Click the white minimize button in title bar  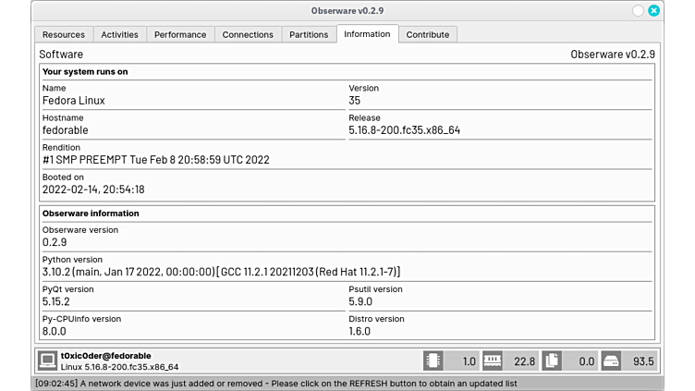pyautogui.click(x=638, y=11)
